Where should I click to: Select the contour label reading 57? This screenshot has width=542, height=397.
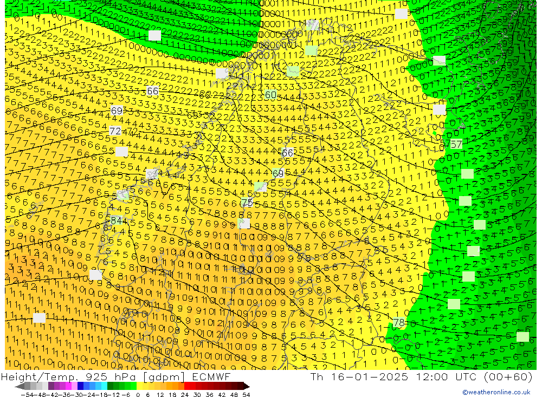coord(456,144)
